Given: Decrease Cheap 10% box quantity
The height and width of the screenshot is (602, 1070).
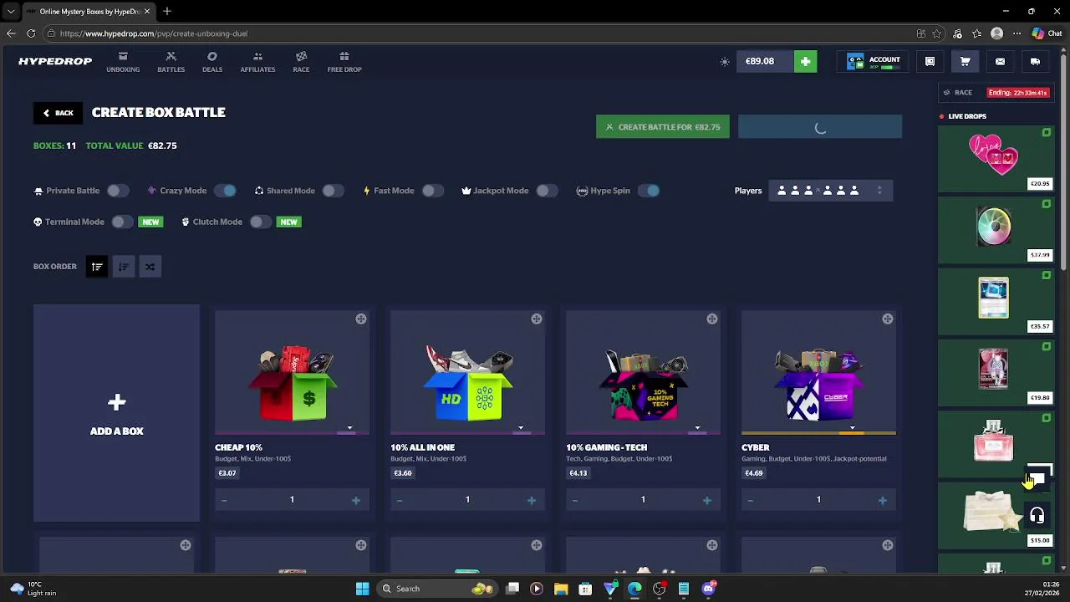Looking at the screenshot, I should tap(224, 500).
